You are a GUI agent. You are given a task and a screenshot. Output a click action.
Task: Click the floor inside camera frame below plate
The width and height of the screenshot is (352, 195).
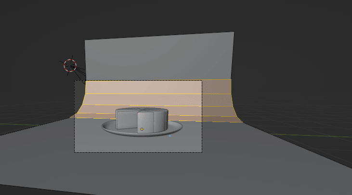pyautogui.click(x=140, y=144)
